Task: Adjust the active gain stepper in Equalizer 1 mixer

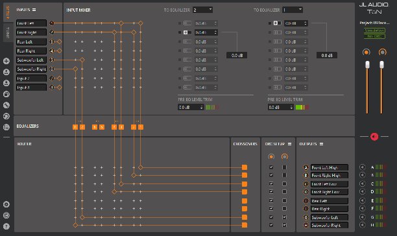Action: (306, 23)
